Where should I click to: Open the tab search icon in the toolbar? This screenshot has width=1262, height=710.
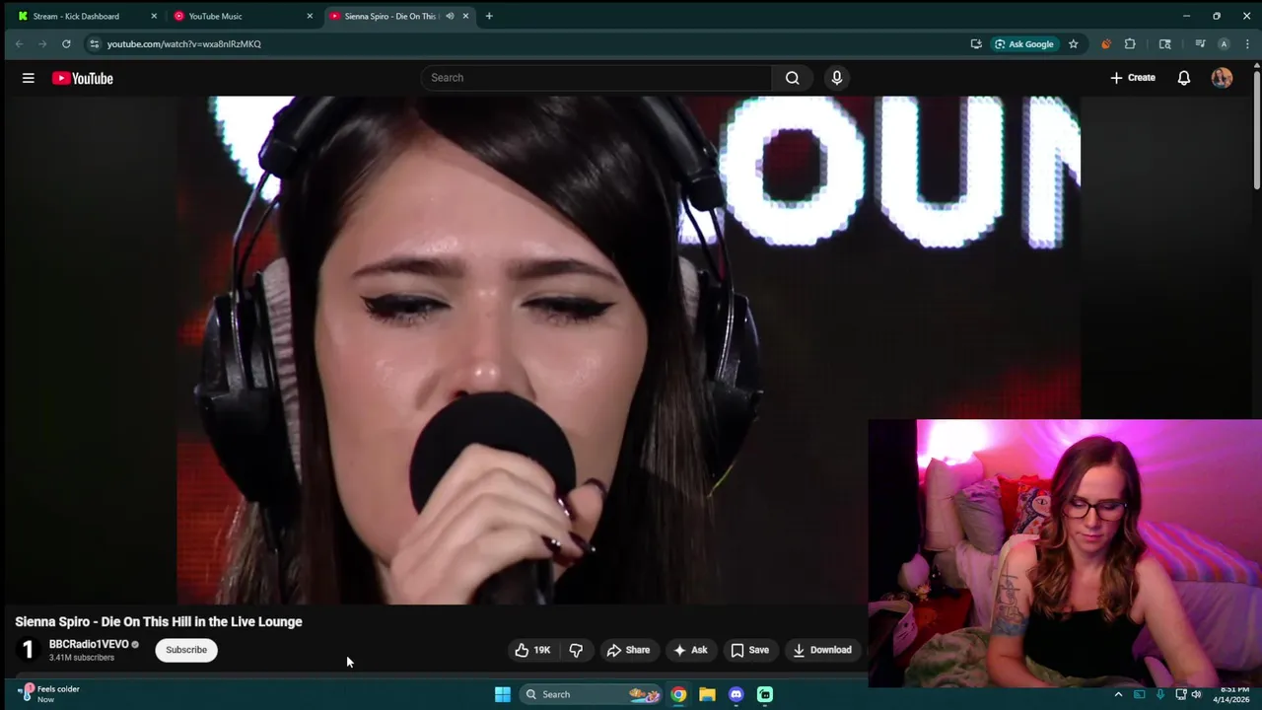[x=1164, y=43]
